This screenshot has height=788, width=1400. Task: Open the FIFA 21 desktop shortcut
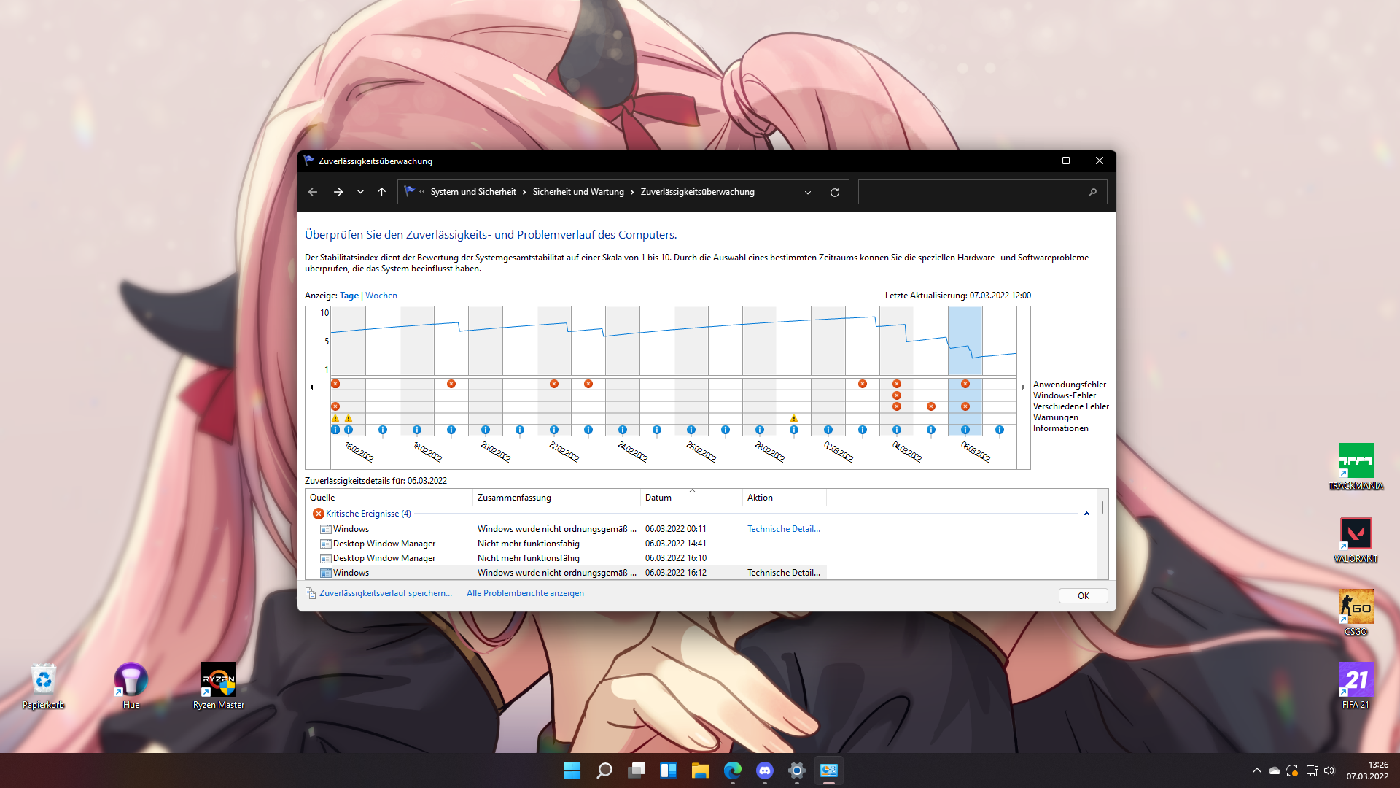click(1356, 686)
